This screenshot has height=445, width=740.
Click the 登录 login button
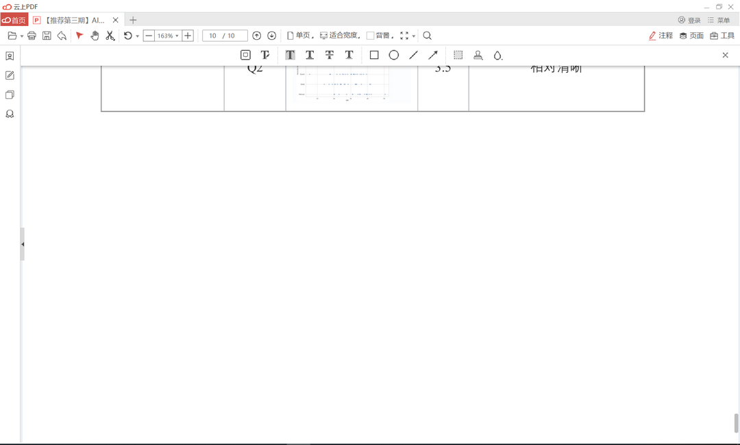click(690, 20)
